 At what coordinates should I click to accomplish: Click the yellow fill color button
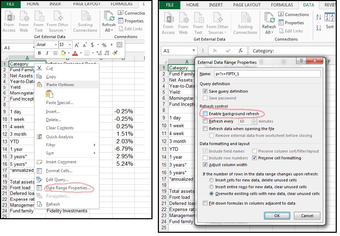click(x=63, y=53)
